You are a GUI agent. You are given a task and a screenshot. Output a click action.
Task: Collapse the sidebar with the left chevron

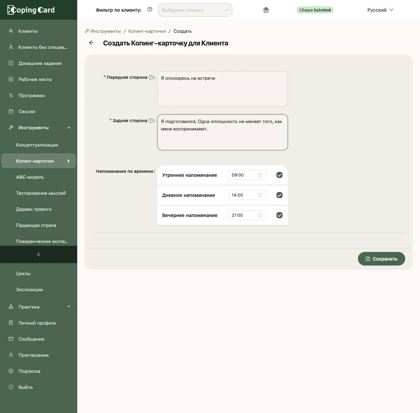(39, 254)
